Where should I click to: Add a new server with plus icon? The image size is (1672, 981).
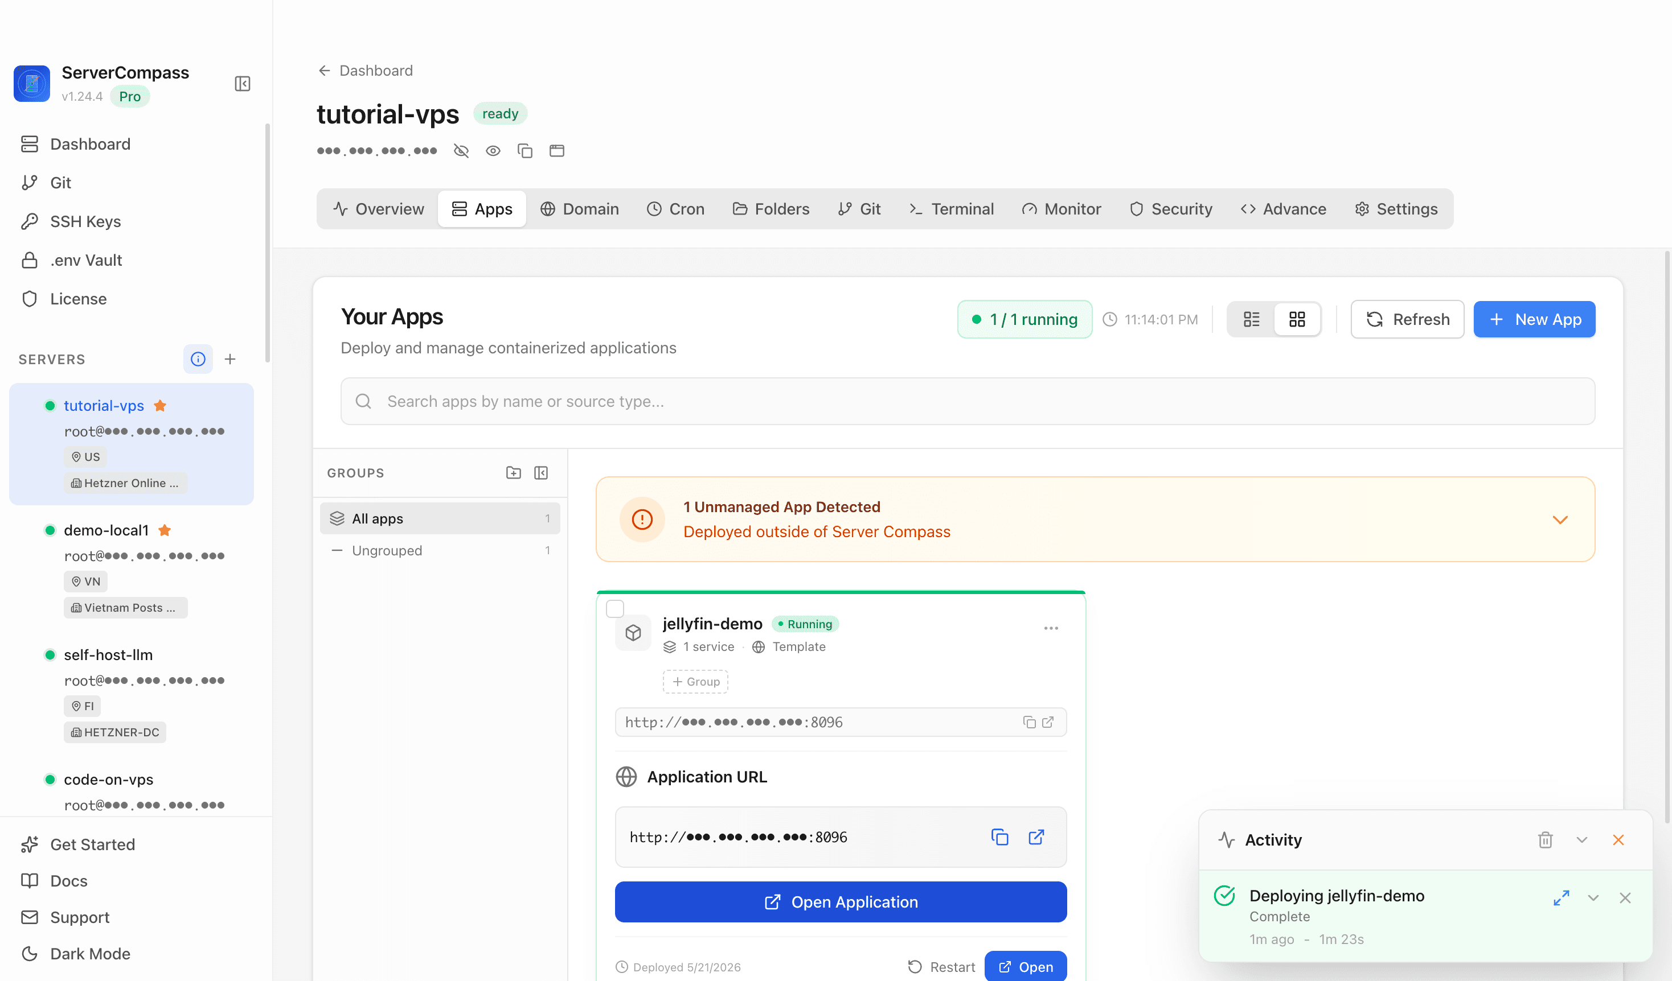(x=230, y=359)
